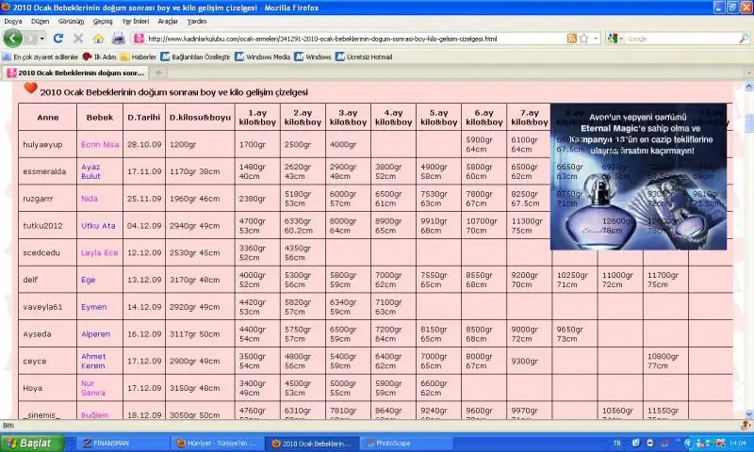Screen dimensions: 754x452
Task: Click the D.kilosu&boyu column header
Action: point(200,117)
